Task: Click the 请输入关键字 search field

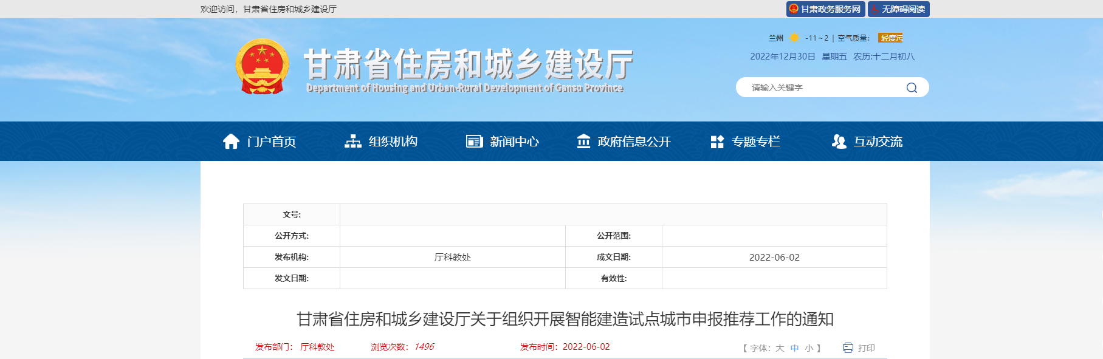Action: coord(820,87)
